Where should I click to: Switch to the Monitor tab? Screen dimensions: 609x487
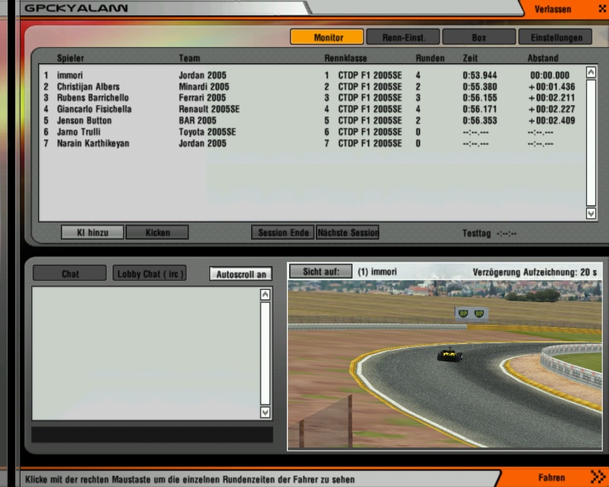coord(327,37)
